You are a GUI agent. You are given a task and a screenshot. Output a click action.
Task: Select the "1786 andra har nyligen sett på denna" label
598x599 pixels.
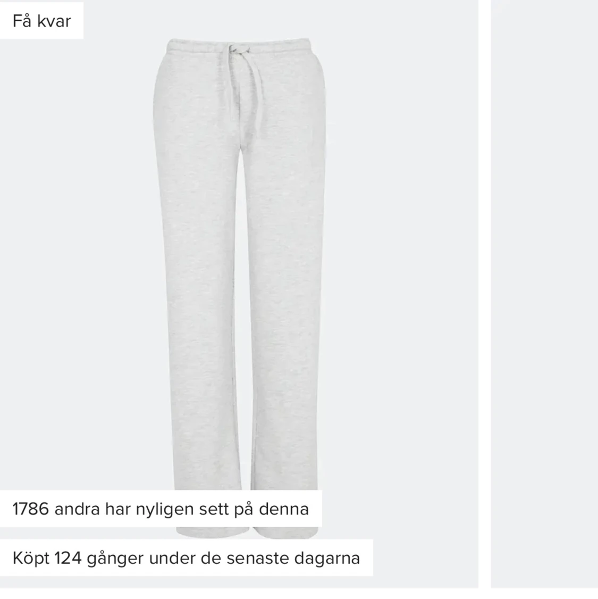tap(161, 509)
